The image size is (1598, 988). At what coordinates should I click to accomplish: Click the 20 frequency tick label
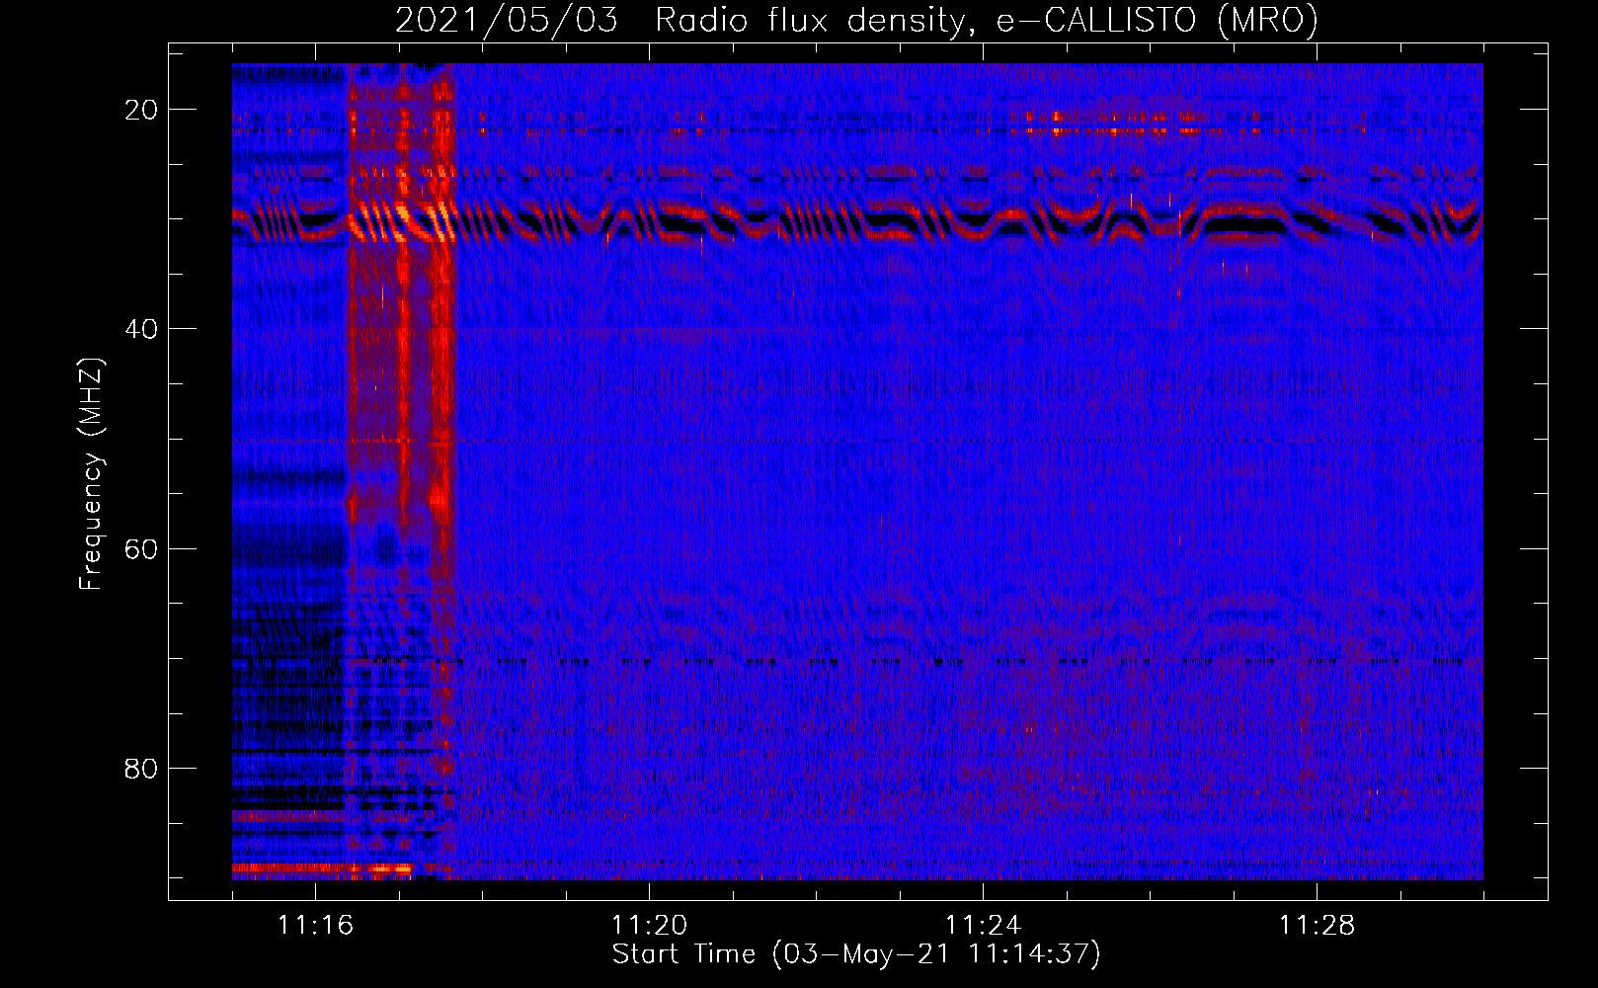tap(141, 110)
